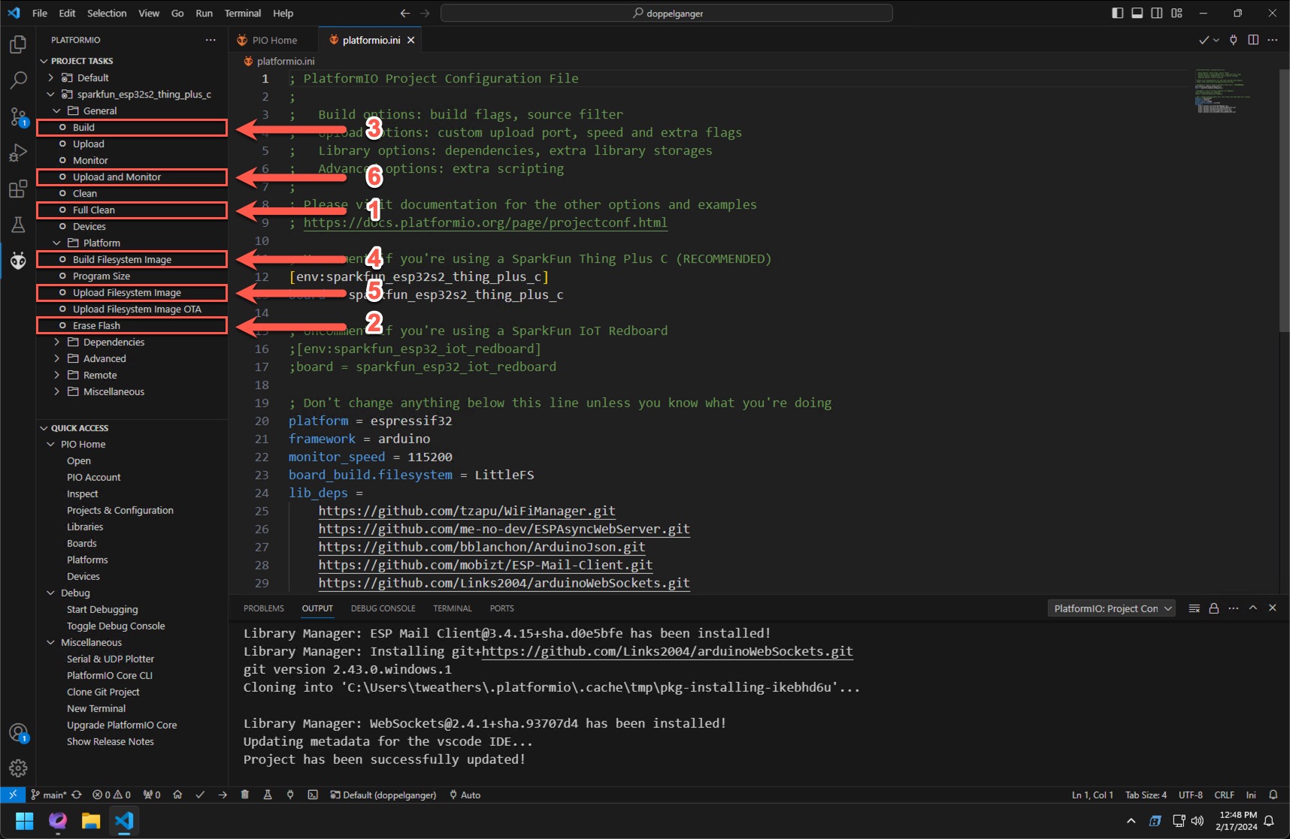Switch to PROBLEMS panel tab
The height and width of the screenshot is (839, 1290).
click(264, 608)
